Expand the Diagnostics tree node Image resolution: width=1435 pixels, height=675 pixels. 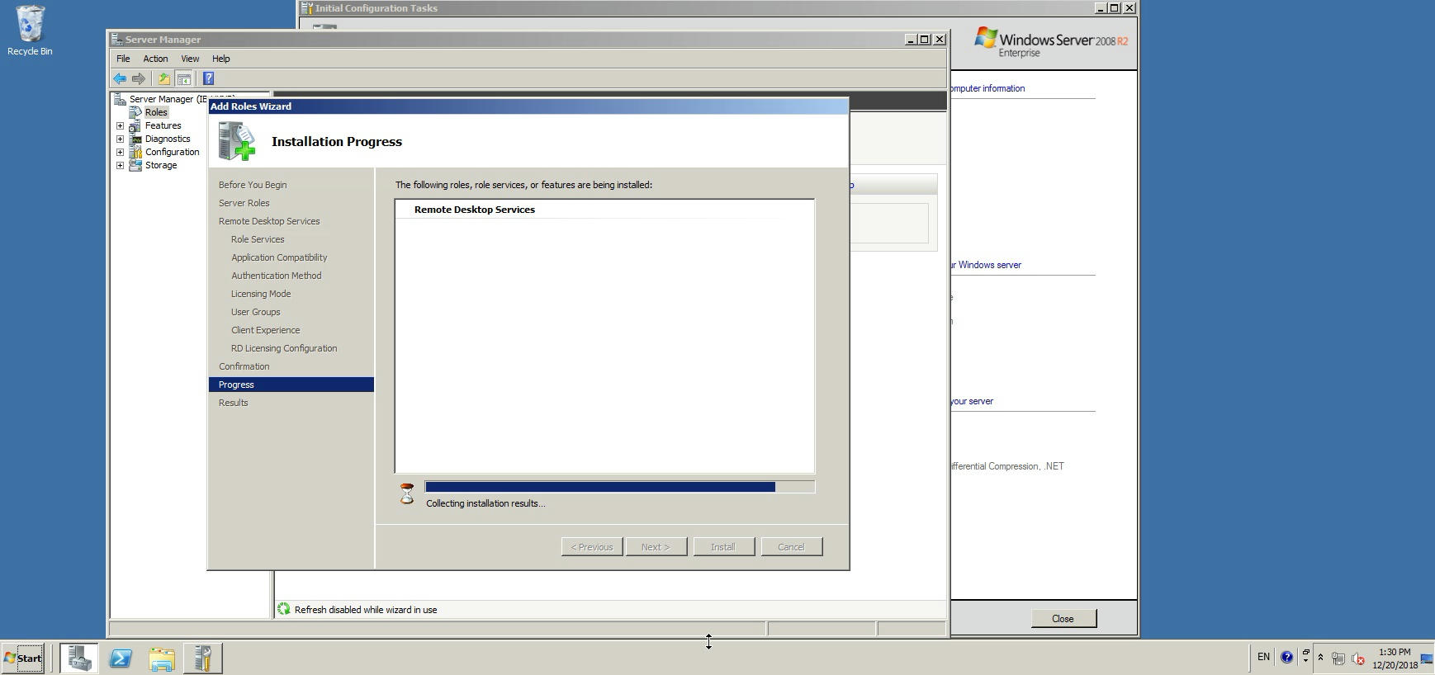click(x=121, y=139)
